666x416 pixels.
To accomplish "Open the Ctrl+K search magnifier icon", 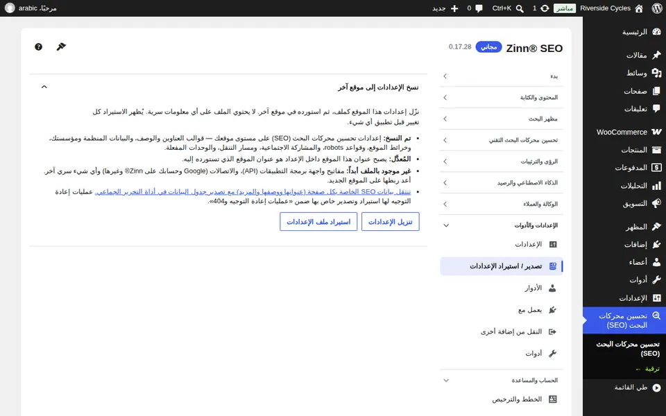I will point(520,8).
